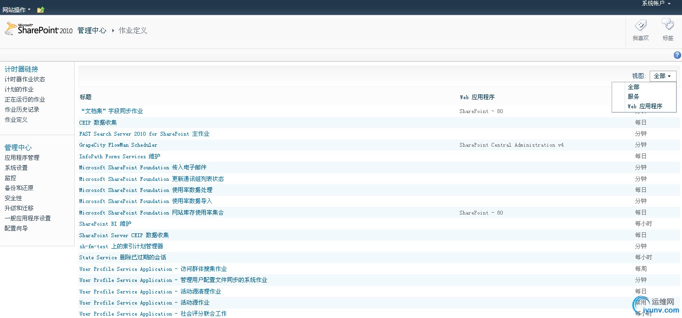This screenshot has height=318, width=682.
Task: Open 作业历史记录 in sidebar
Action: [x=22, y=110]
